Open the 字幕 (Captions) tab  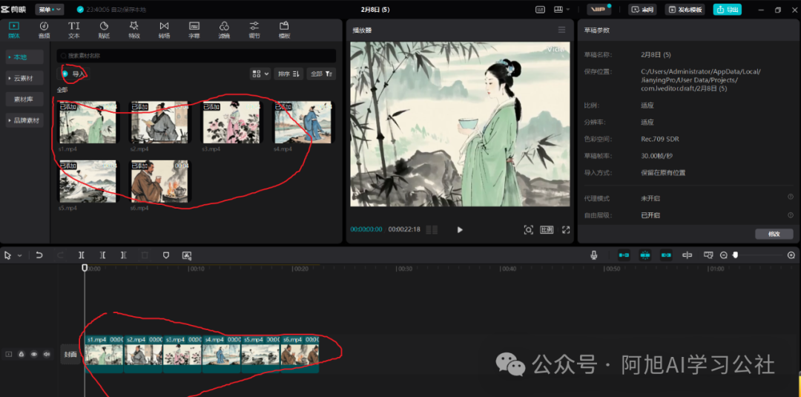click(x=194, y=30)
